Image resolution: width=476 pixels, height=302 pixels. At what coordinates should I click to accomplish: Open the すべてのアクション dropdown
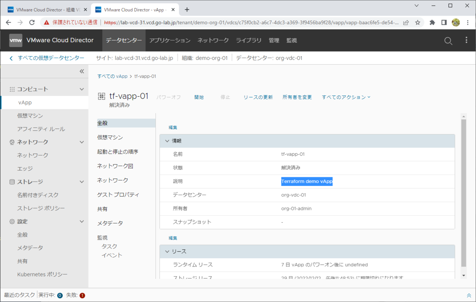[x=346, y=97]
